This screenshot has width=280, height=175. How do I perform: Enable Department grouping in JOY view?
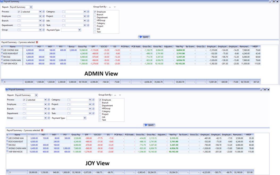pyautogui.click(x=100, y=105)
